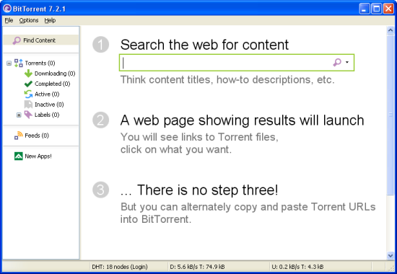Screen dimensions: 397x274
Task: Show Downloading (0) torrents
Action: 55,74
